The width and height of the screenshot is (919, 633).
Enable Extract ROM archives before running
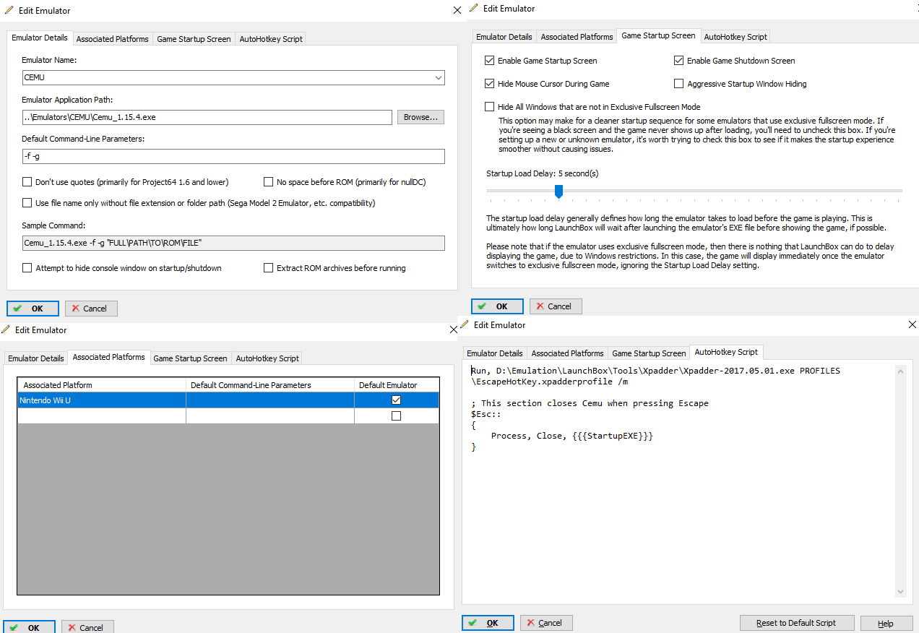[x=269, y=268]
